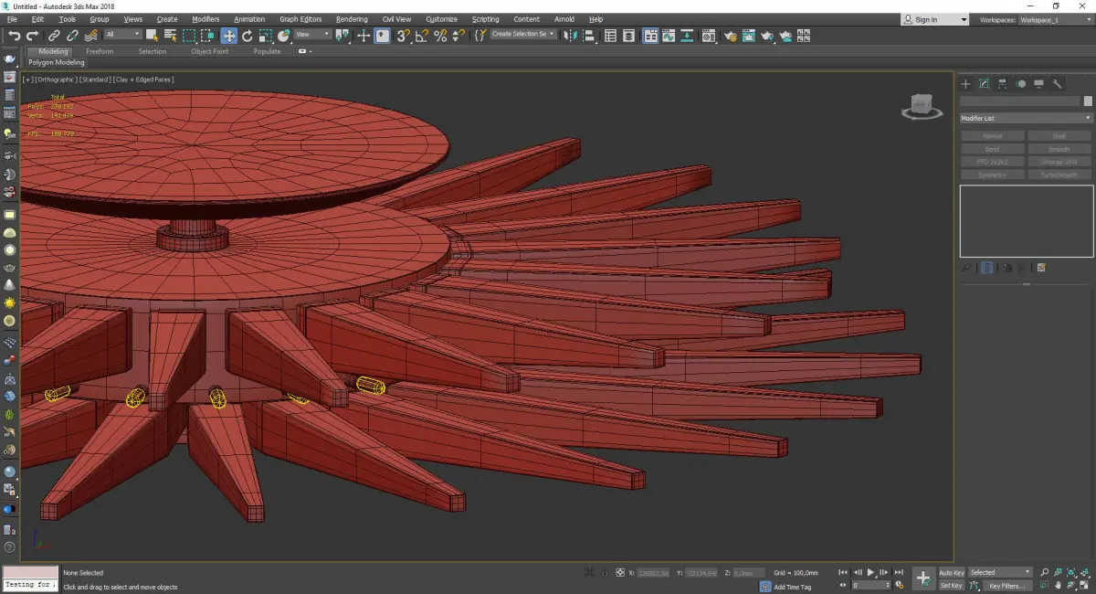Image resolution: width=1096 pixels, height=594 pixels.
Task: Open the Hierarchy panel icon
Action: 1003,84
